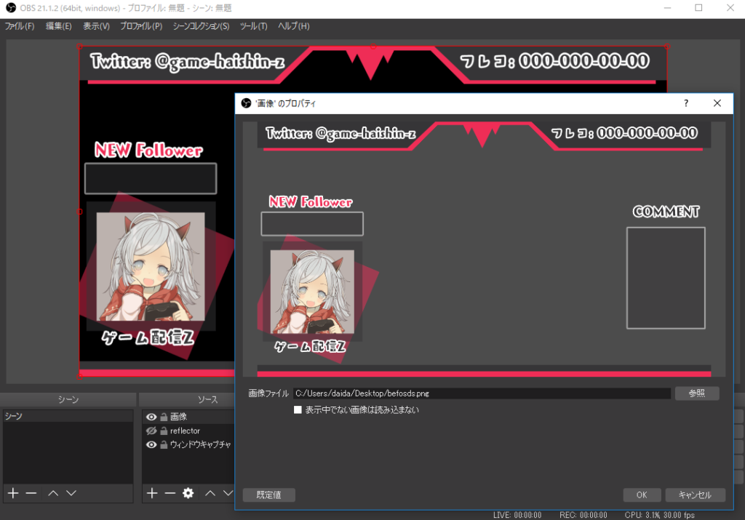Remove selected scene with minus icon
Screen dimensions: 745x520
point(31,493)
